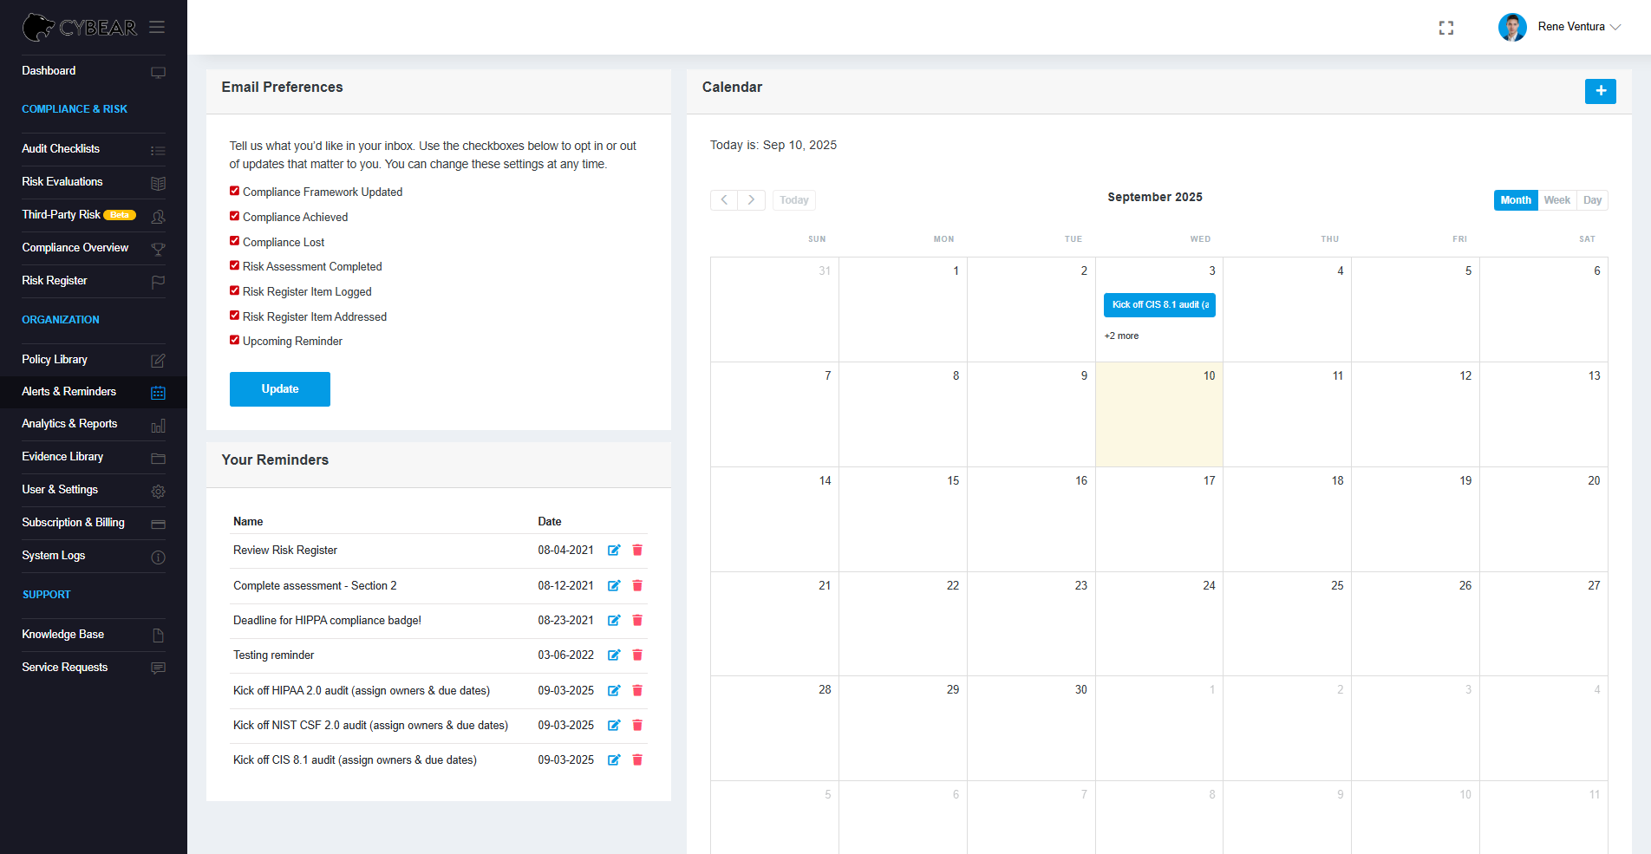Collapse the sidebar with hamburger icon
Image resolution: width=1651 pixels, height=854 pixels.
pyautogui.click(x=157, y=27)
